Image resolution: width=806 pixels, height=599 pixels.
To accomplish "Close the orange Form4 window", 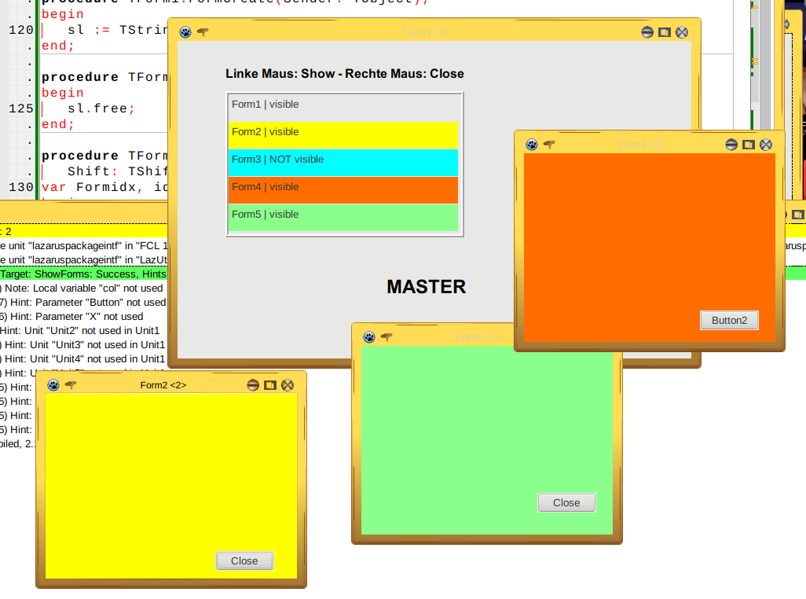I will click(766, 145).
